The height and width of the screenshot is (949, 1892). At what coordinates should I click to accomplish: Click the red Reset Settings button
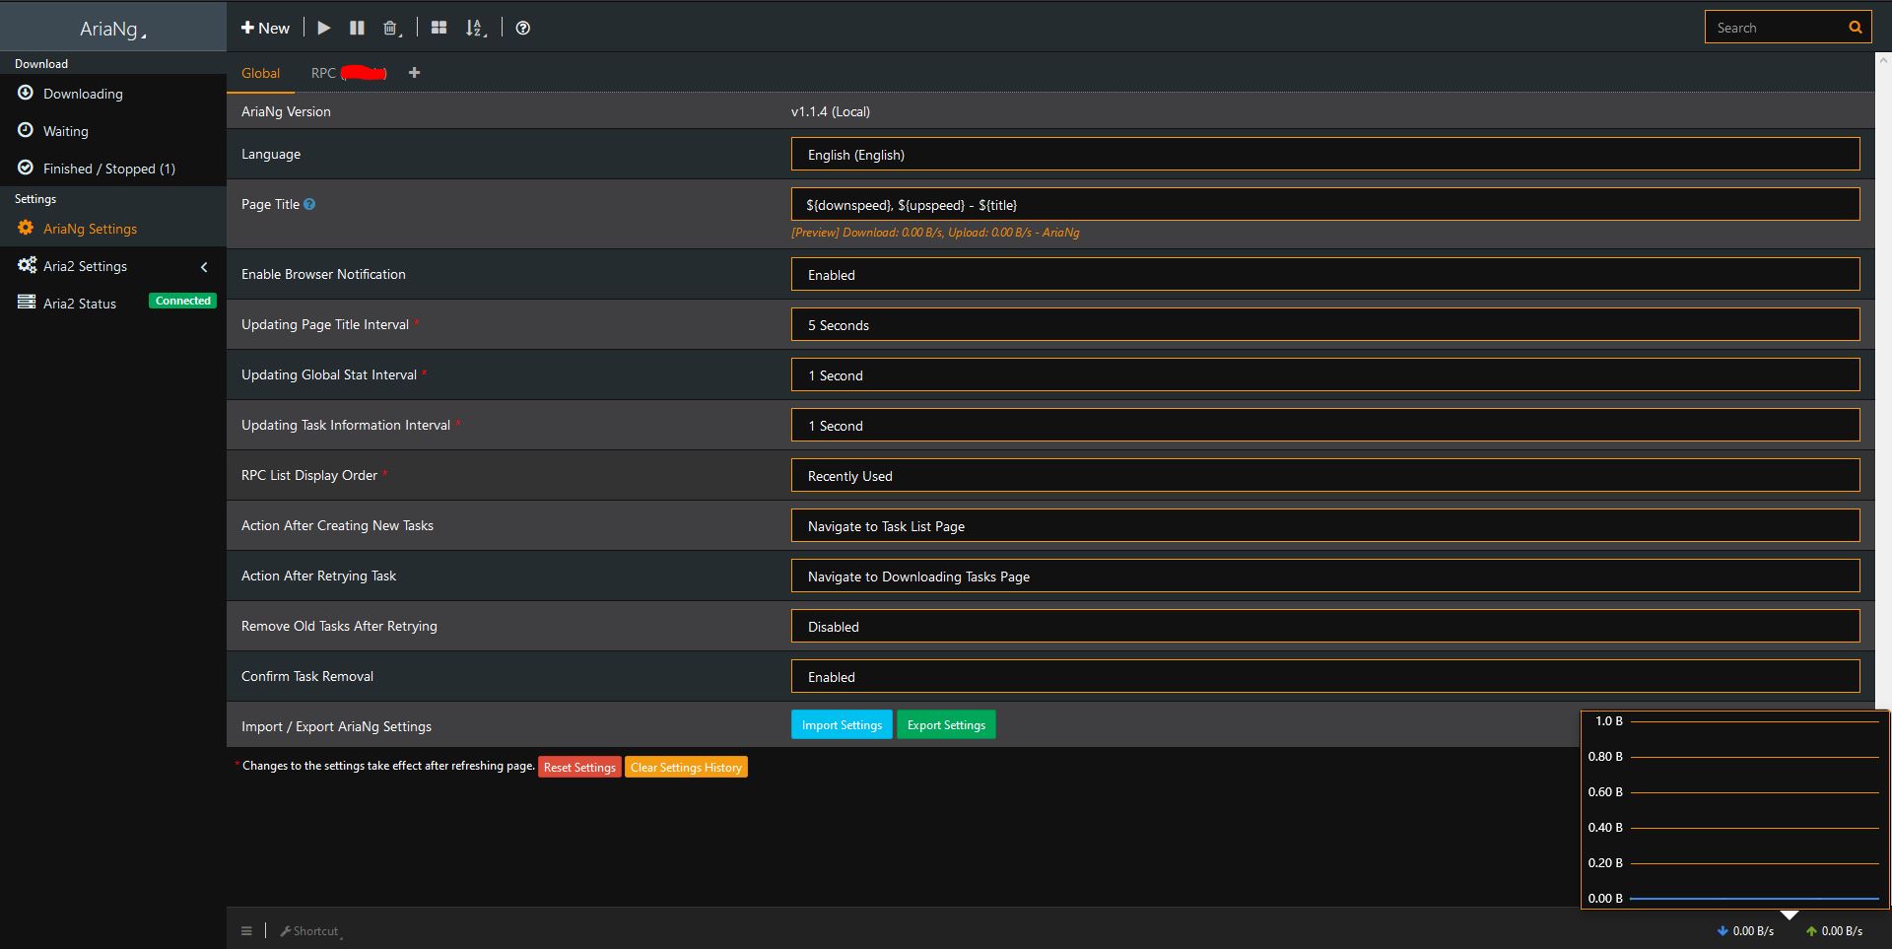(579, 768)
